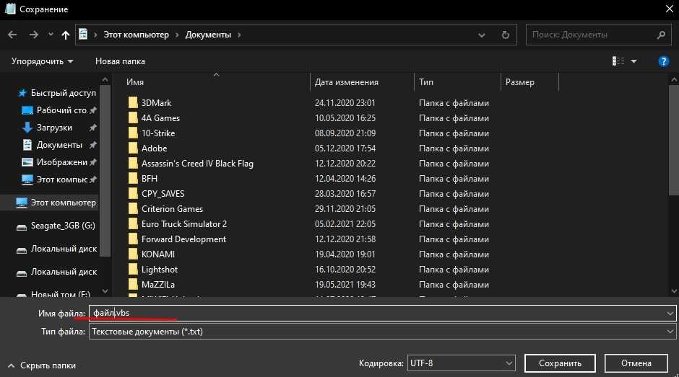Open the Кодировка UTF-8 dropdown

tap(509, 363)
